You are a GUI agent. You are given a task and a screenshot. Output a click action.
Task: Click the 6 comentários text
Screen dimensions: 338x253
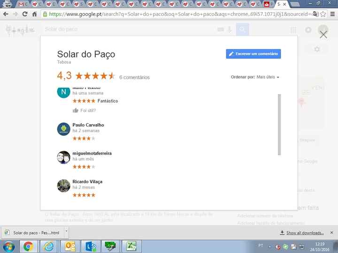click(x=135, y=77)
